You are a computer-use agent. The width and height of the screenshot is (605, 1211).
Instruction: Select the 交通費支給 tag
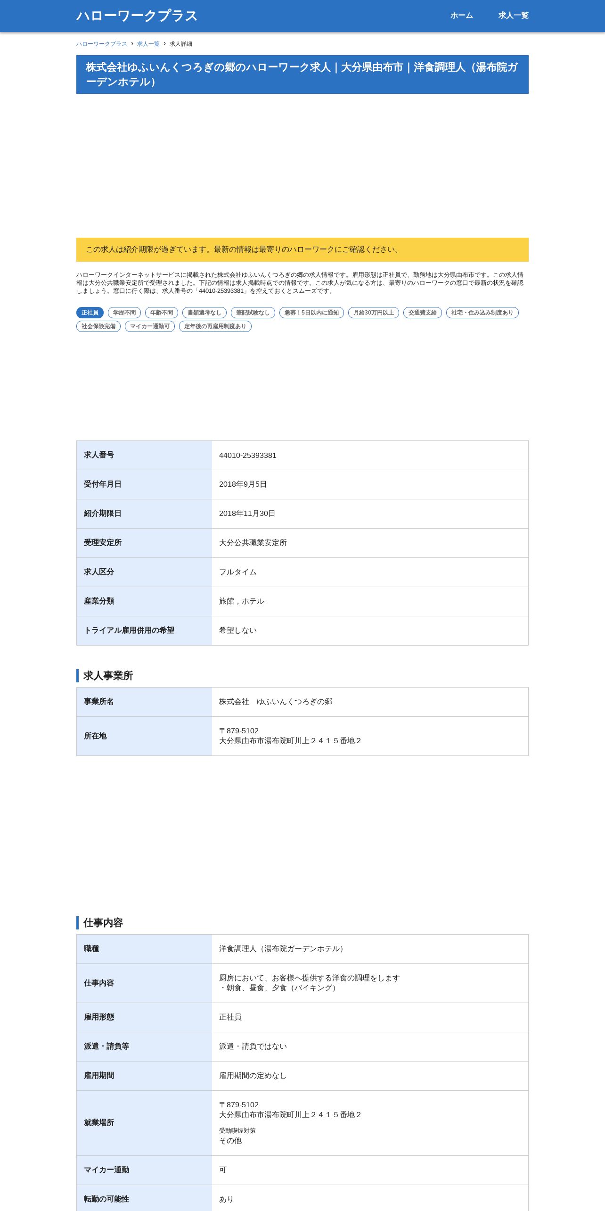(423, 313)
